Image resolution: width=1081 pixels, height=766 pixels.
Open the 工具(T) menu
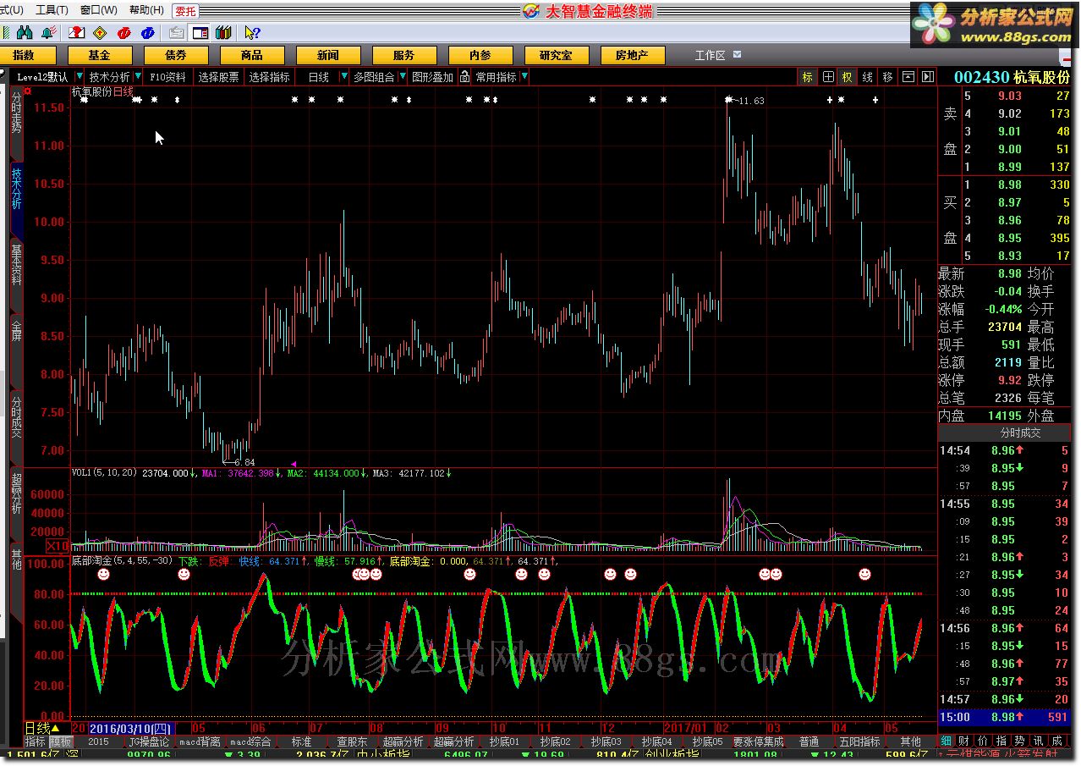52,10
